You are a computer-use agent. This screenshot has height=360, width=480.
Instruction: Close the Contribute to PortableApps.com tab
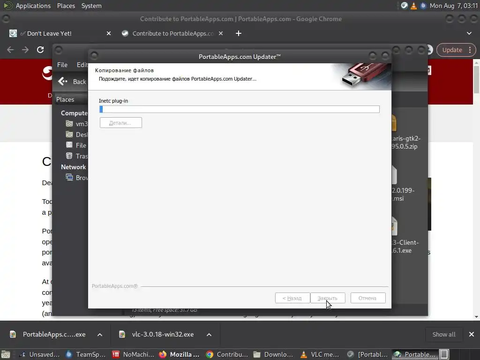pyautogui.click(x=221, y=33)
